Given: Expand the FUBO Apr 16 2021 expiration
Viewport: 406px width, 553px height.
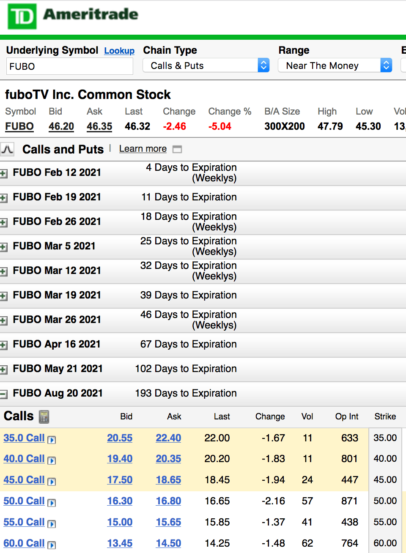Looking at the screenshot, I should (4, 345).
